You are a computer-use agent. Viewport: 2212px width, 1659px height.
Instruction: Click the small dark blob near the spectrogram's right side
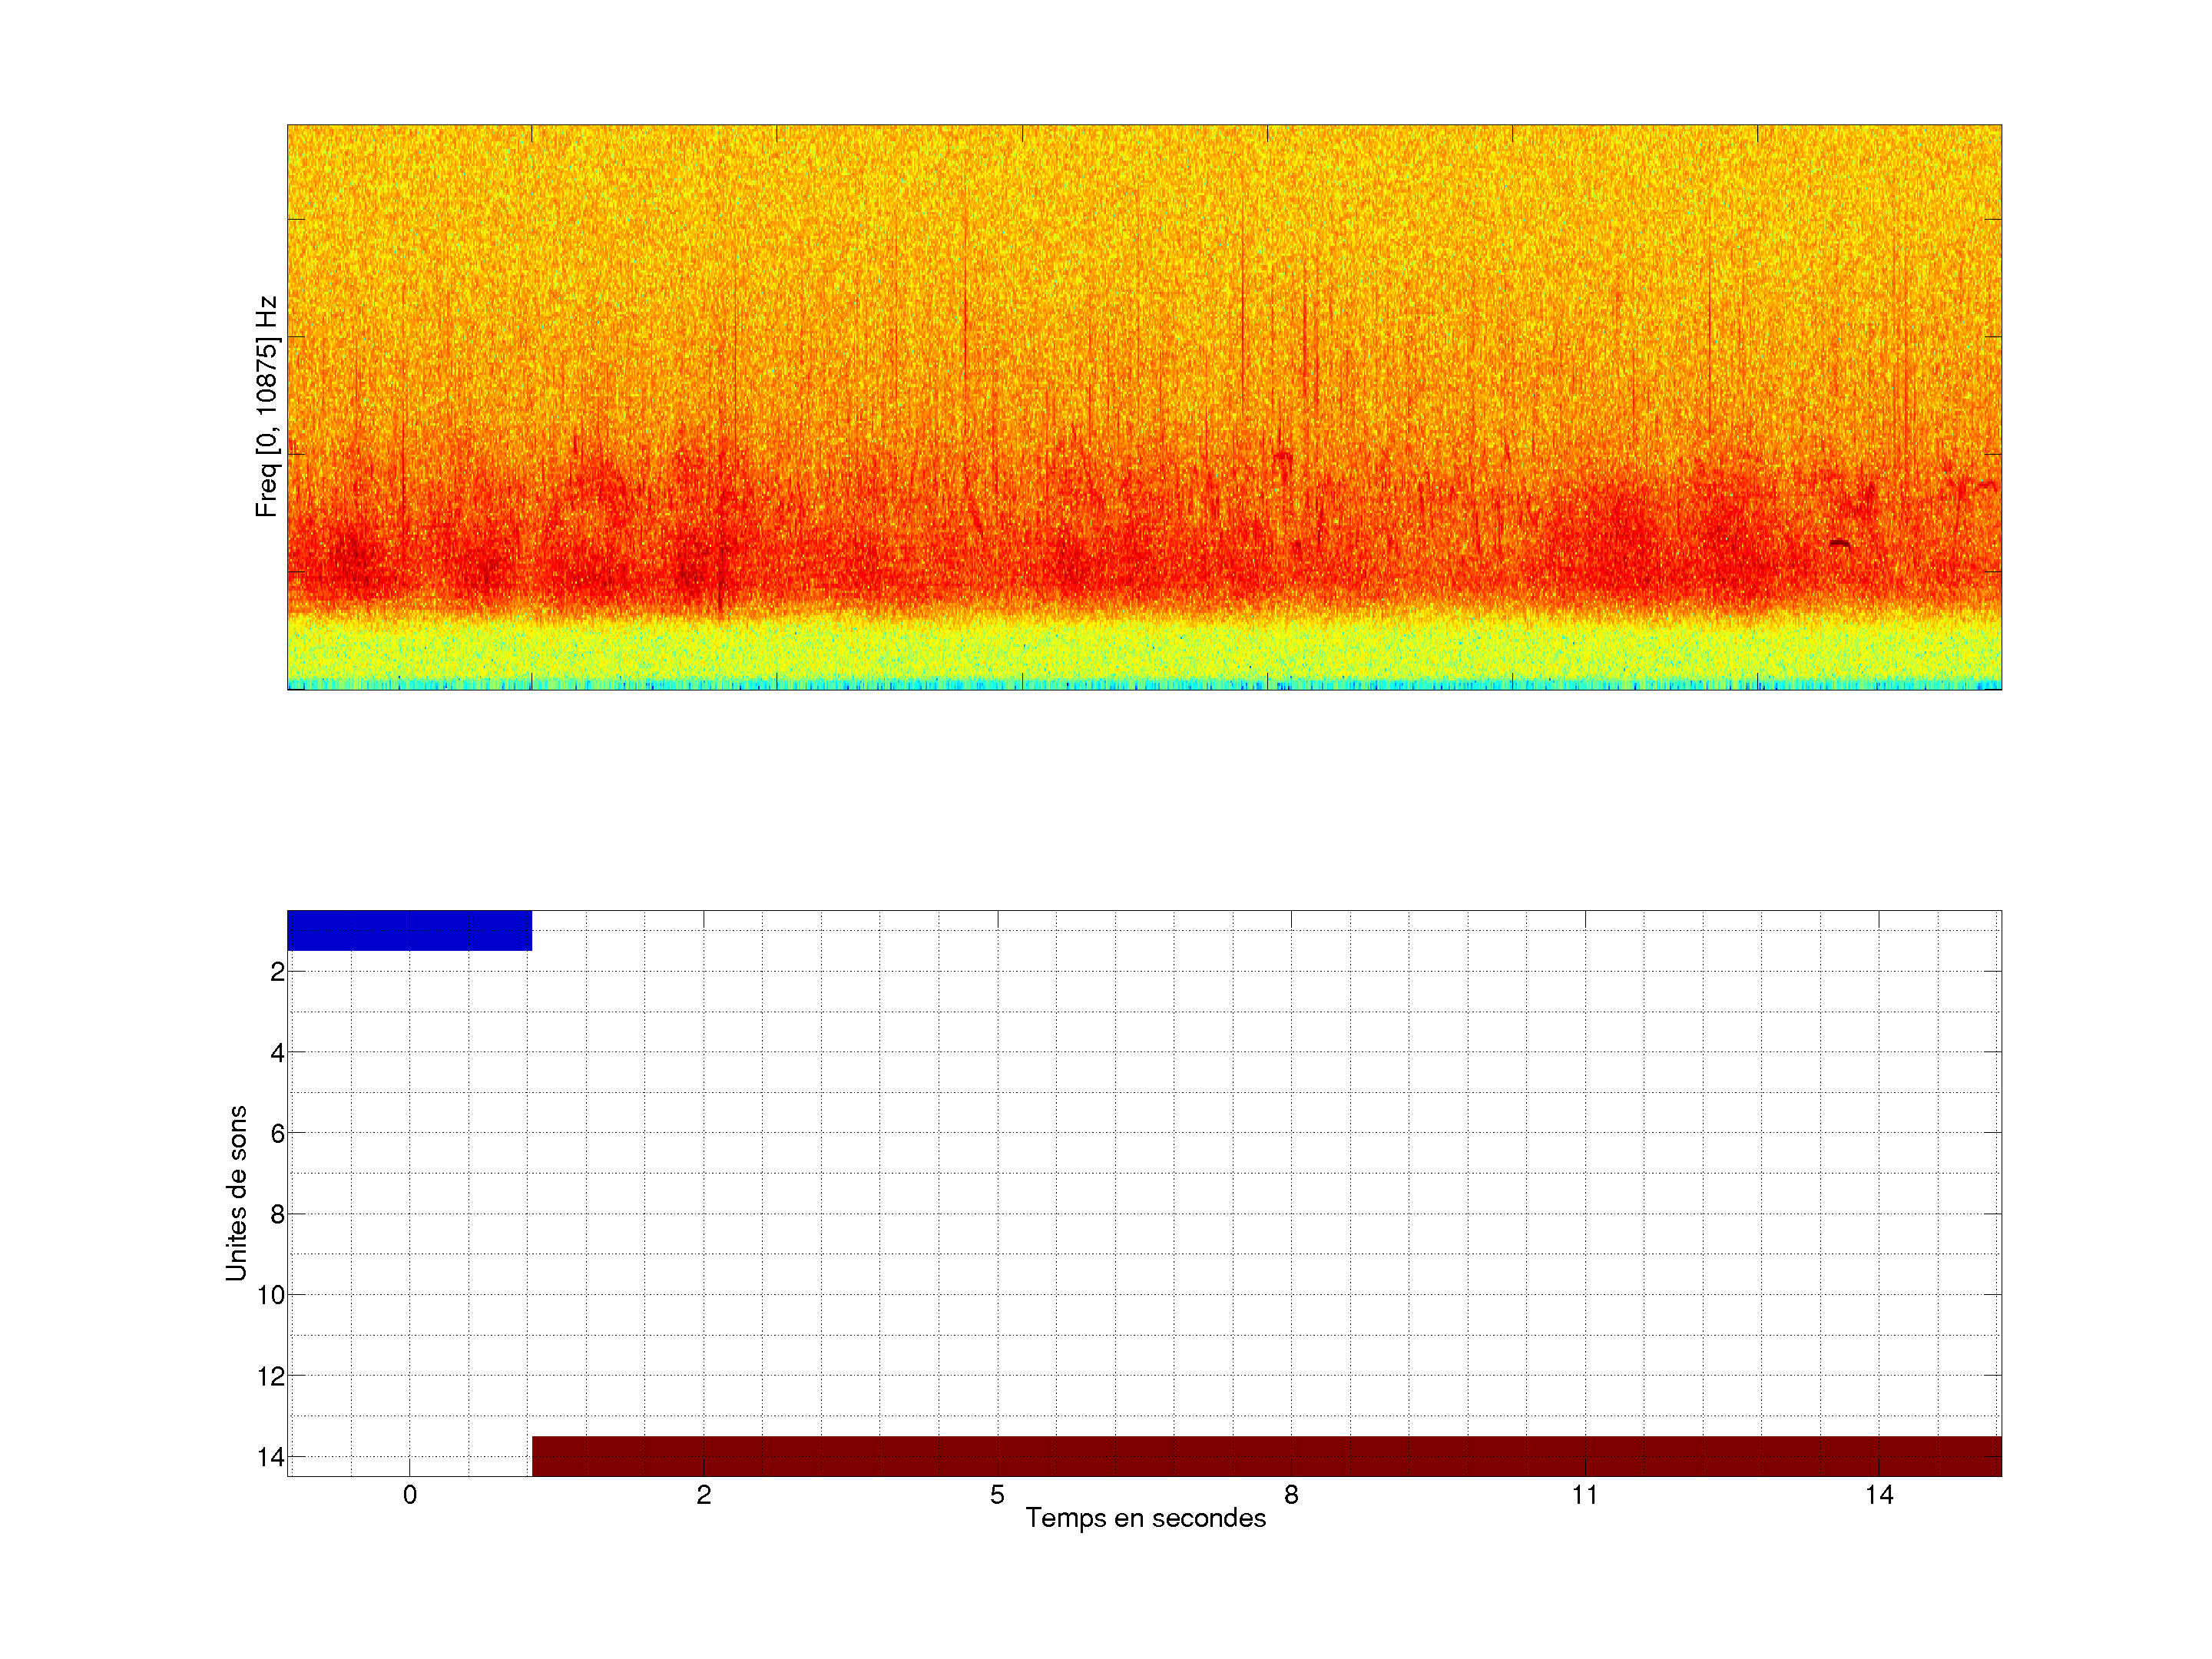(x=1839, y=544)
